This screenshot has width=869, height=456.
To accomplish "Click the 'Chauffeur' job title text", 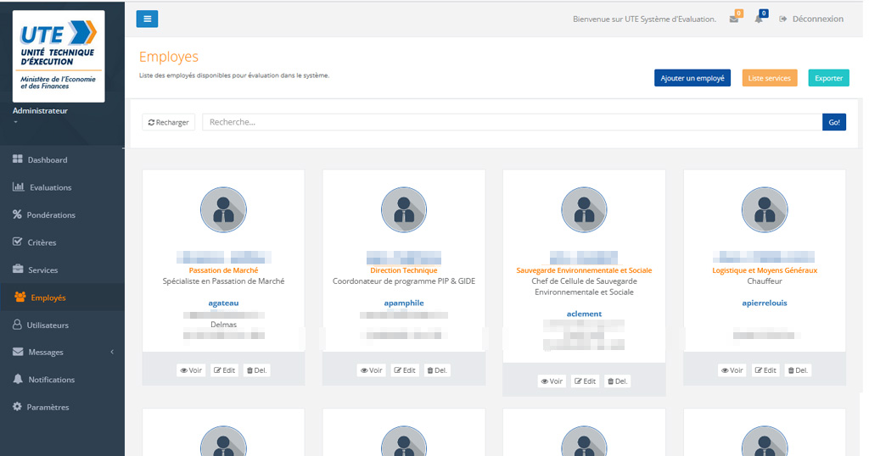I will 765,281.
